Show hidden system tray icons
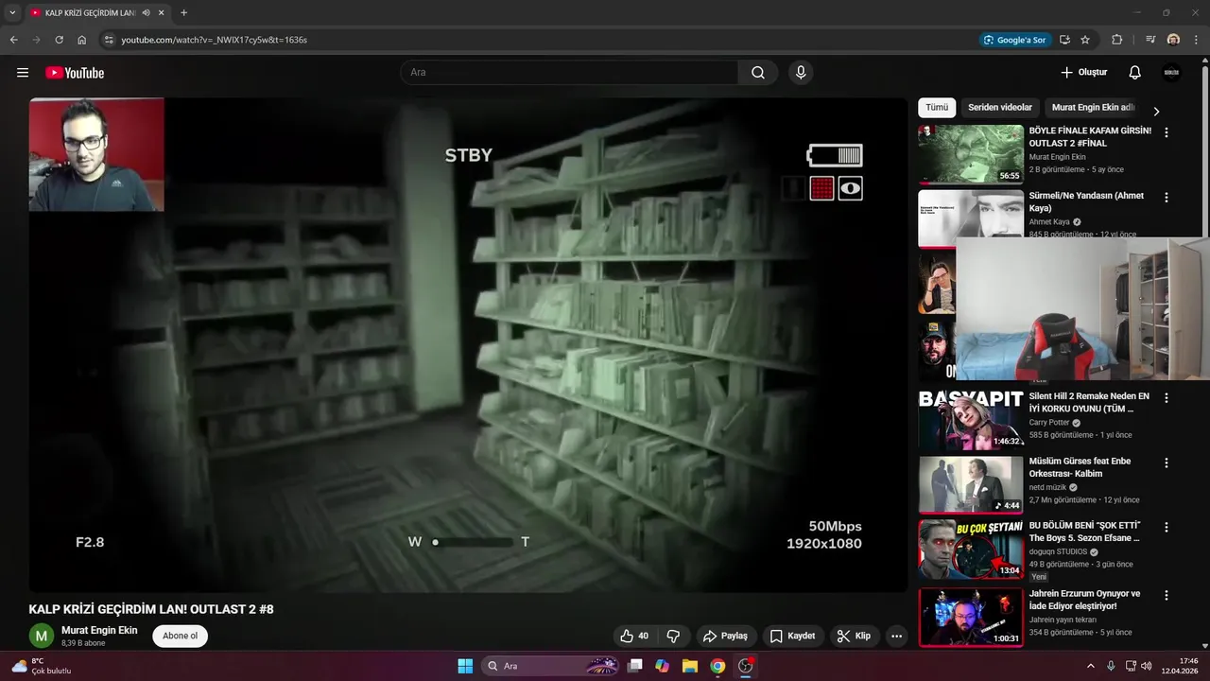This screenshot has width=1210, height=681. (x=1090, y=666)
